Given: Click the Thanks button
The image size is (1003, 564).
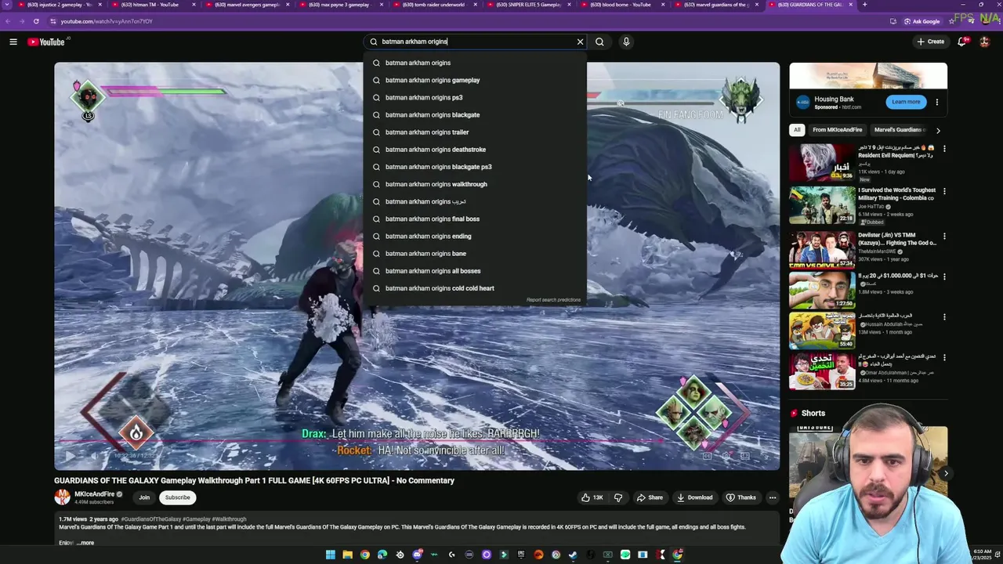Looking at the screenshot, I should tap(740, 497).
